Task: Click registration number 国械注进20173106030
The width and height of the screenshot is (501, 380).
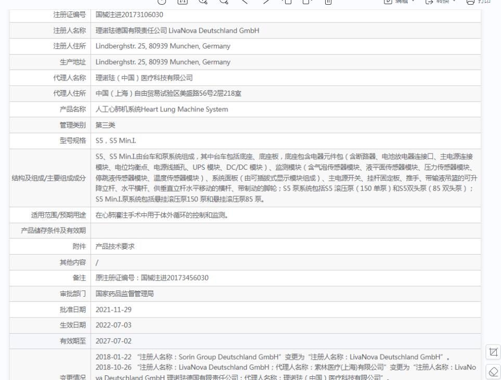Action: 130,15
